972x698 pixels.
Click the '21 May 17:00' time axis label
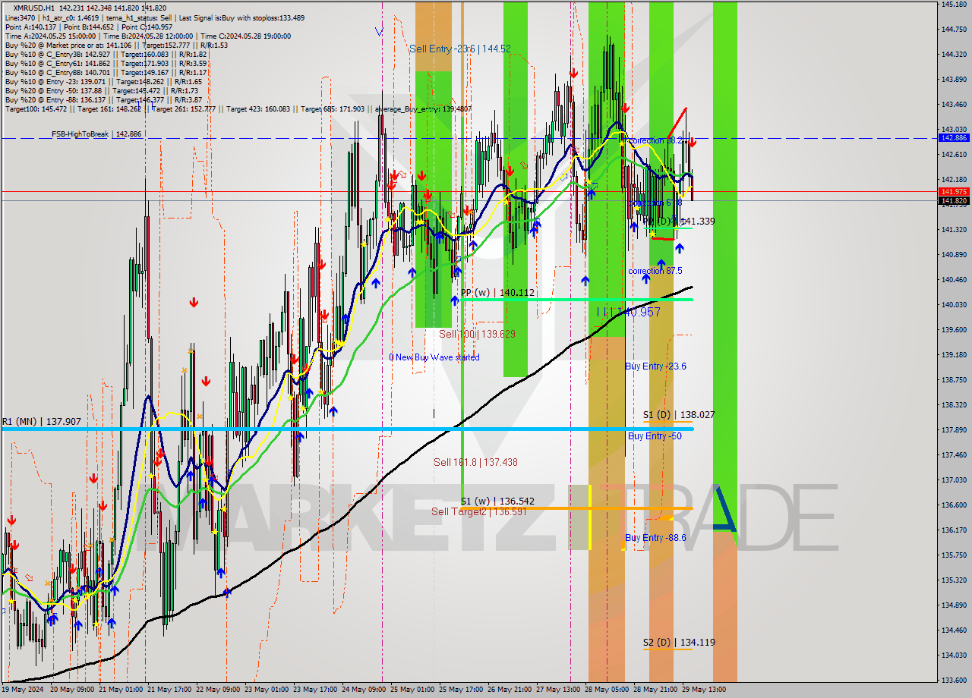(x=170, y=690)
